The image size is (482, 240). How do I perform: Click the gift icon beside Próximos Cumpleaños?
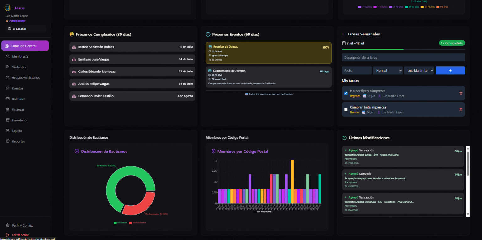pyautogui.click(x=72, y=34)
